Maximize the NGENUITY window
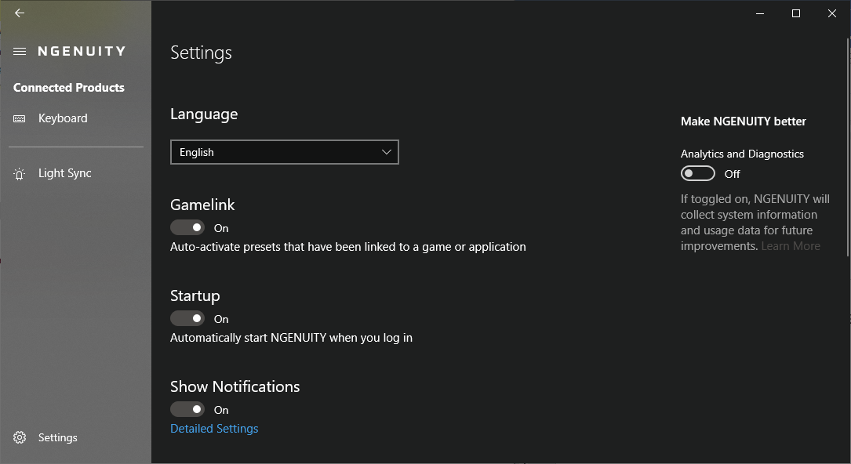Image resolution: width=851 pixels, height=464 pixels. point(796,13)
